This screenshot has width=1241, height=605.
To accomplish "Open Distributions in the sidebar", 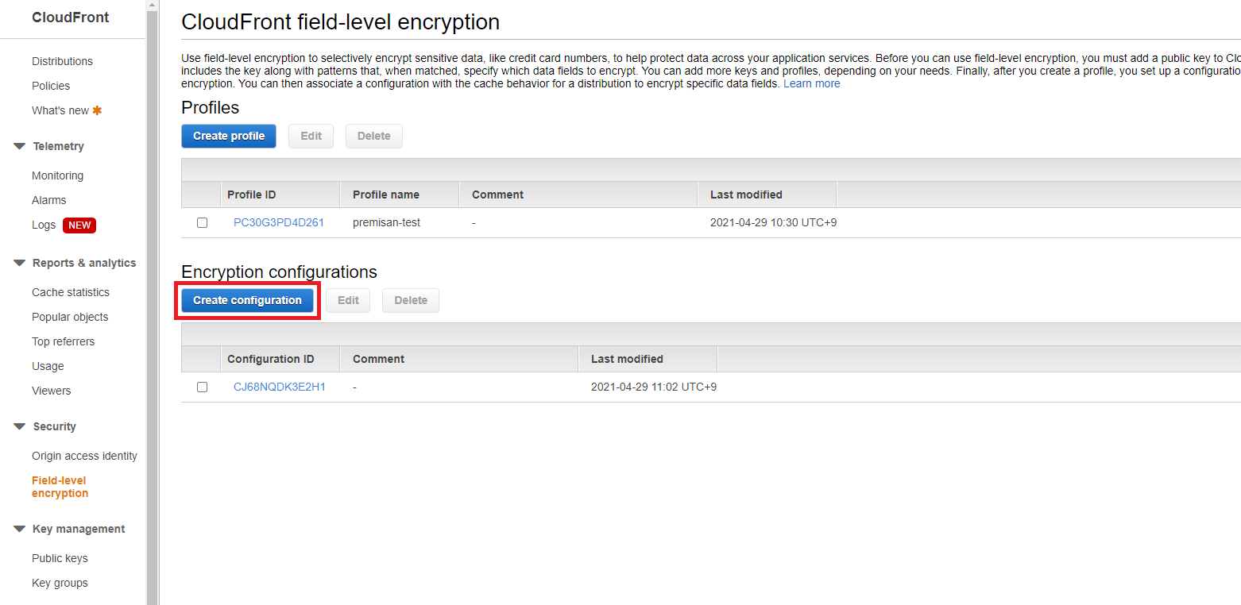I will [62, 61].
